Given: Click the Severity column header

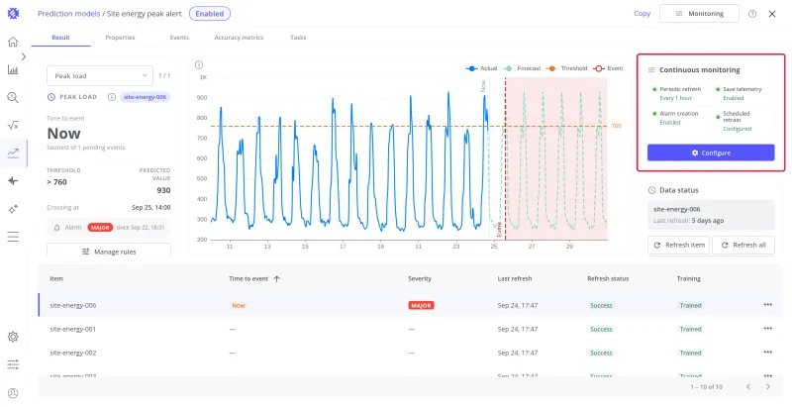Looking at the screenshot, I should pyautogui.click(x=420, y=278).
